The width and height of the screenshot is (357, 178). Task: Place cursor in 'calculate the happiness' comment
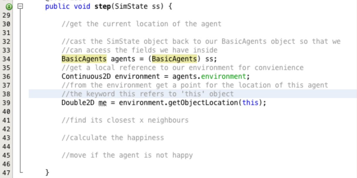coord(113,138)
